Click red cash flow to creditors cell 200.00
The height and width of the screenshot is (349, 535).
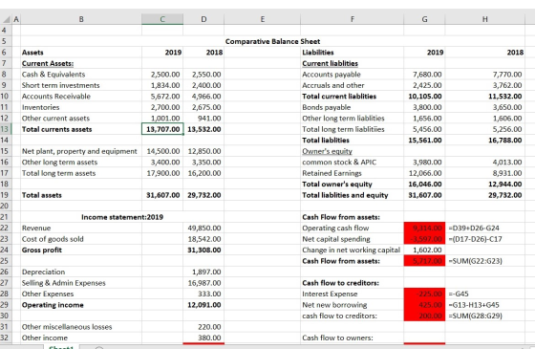pos(424,316)
